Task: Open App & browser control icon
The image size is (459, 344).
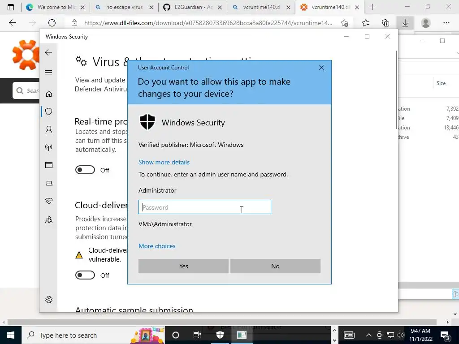Action: click(48, 165)
